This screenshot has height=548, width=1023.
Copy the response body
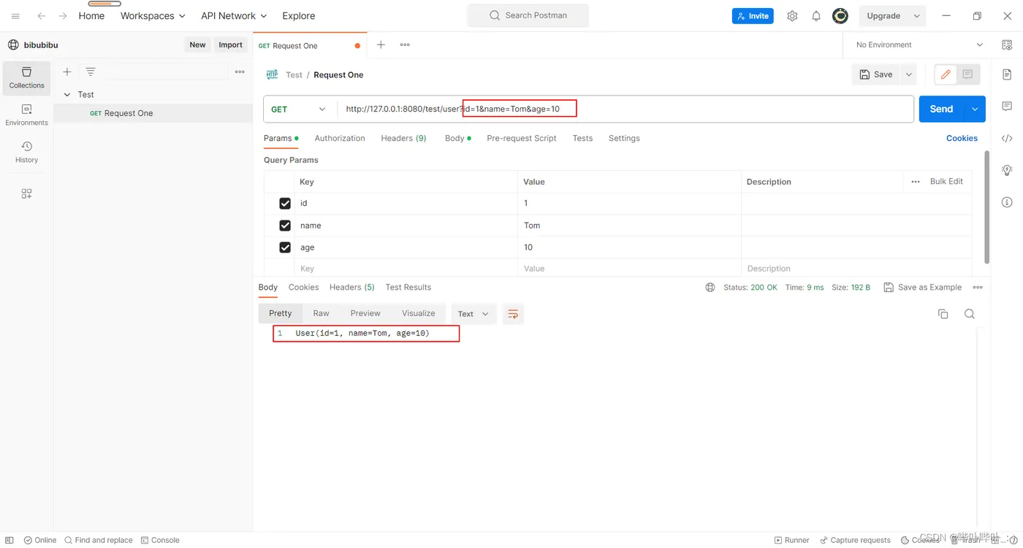click(x=943, y=314)
